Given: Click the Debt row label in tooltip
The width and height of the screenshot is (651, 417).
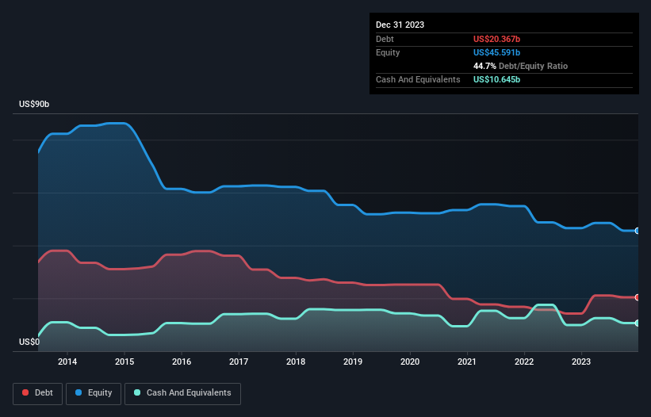Looking at the screenshot, I should [x=385, y=39].
